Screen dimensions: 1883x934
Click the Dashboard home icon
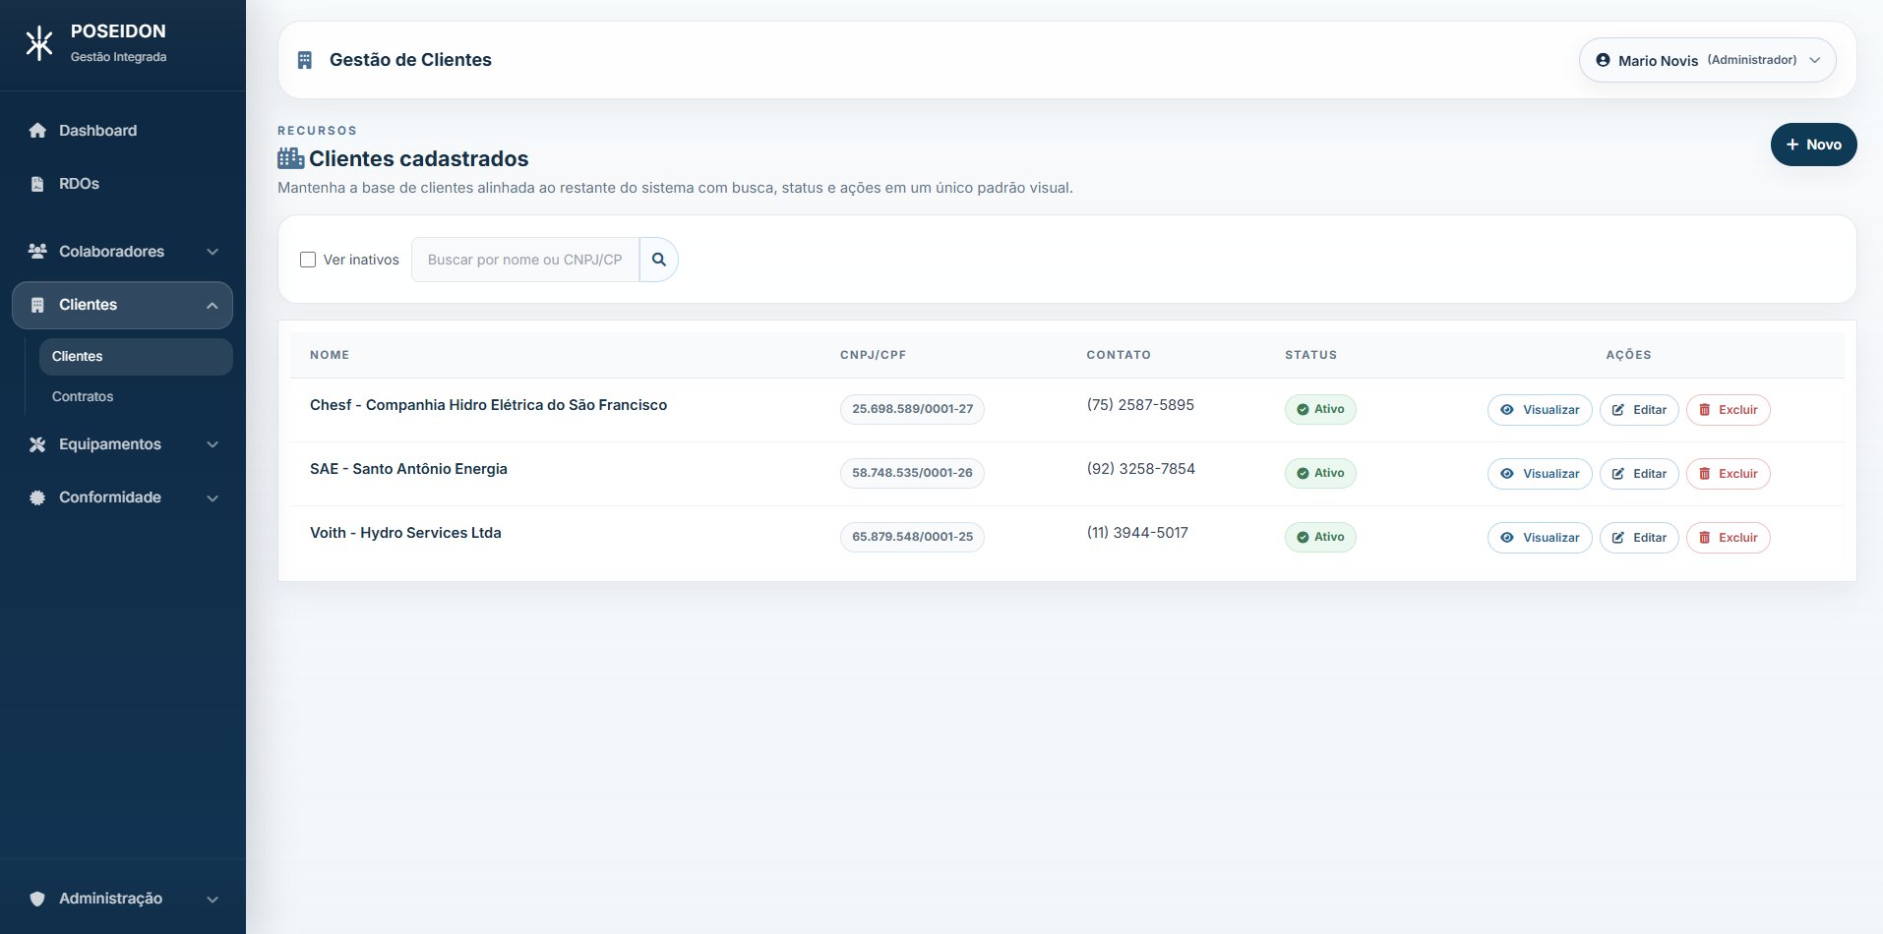coord(37,131)
